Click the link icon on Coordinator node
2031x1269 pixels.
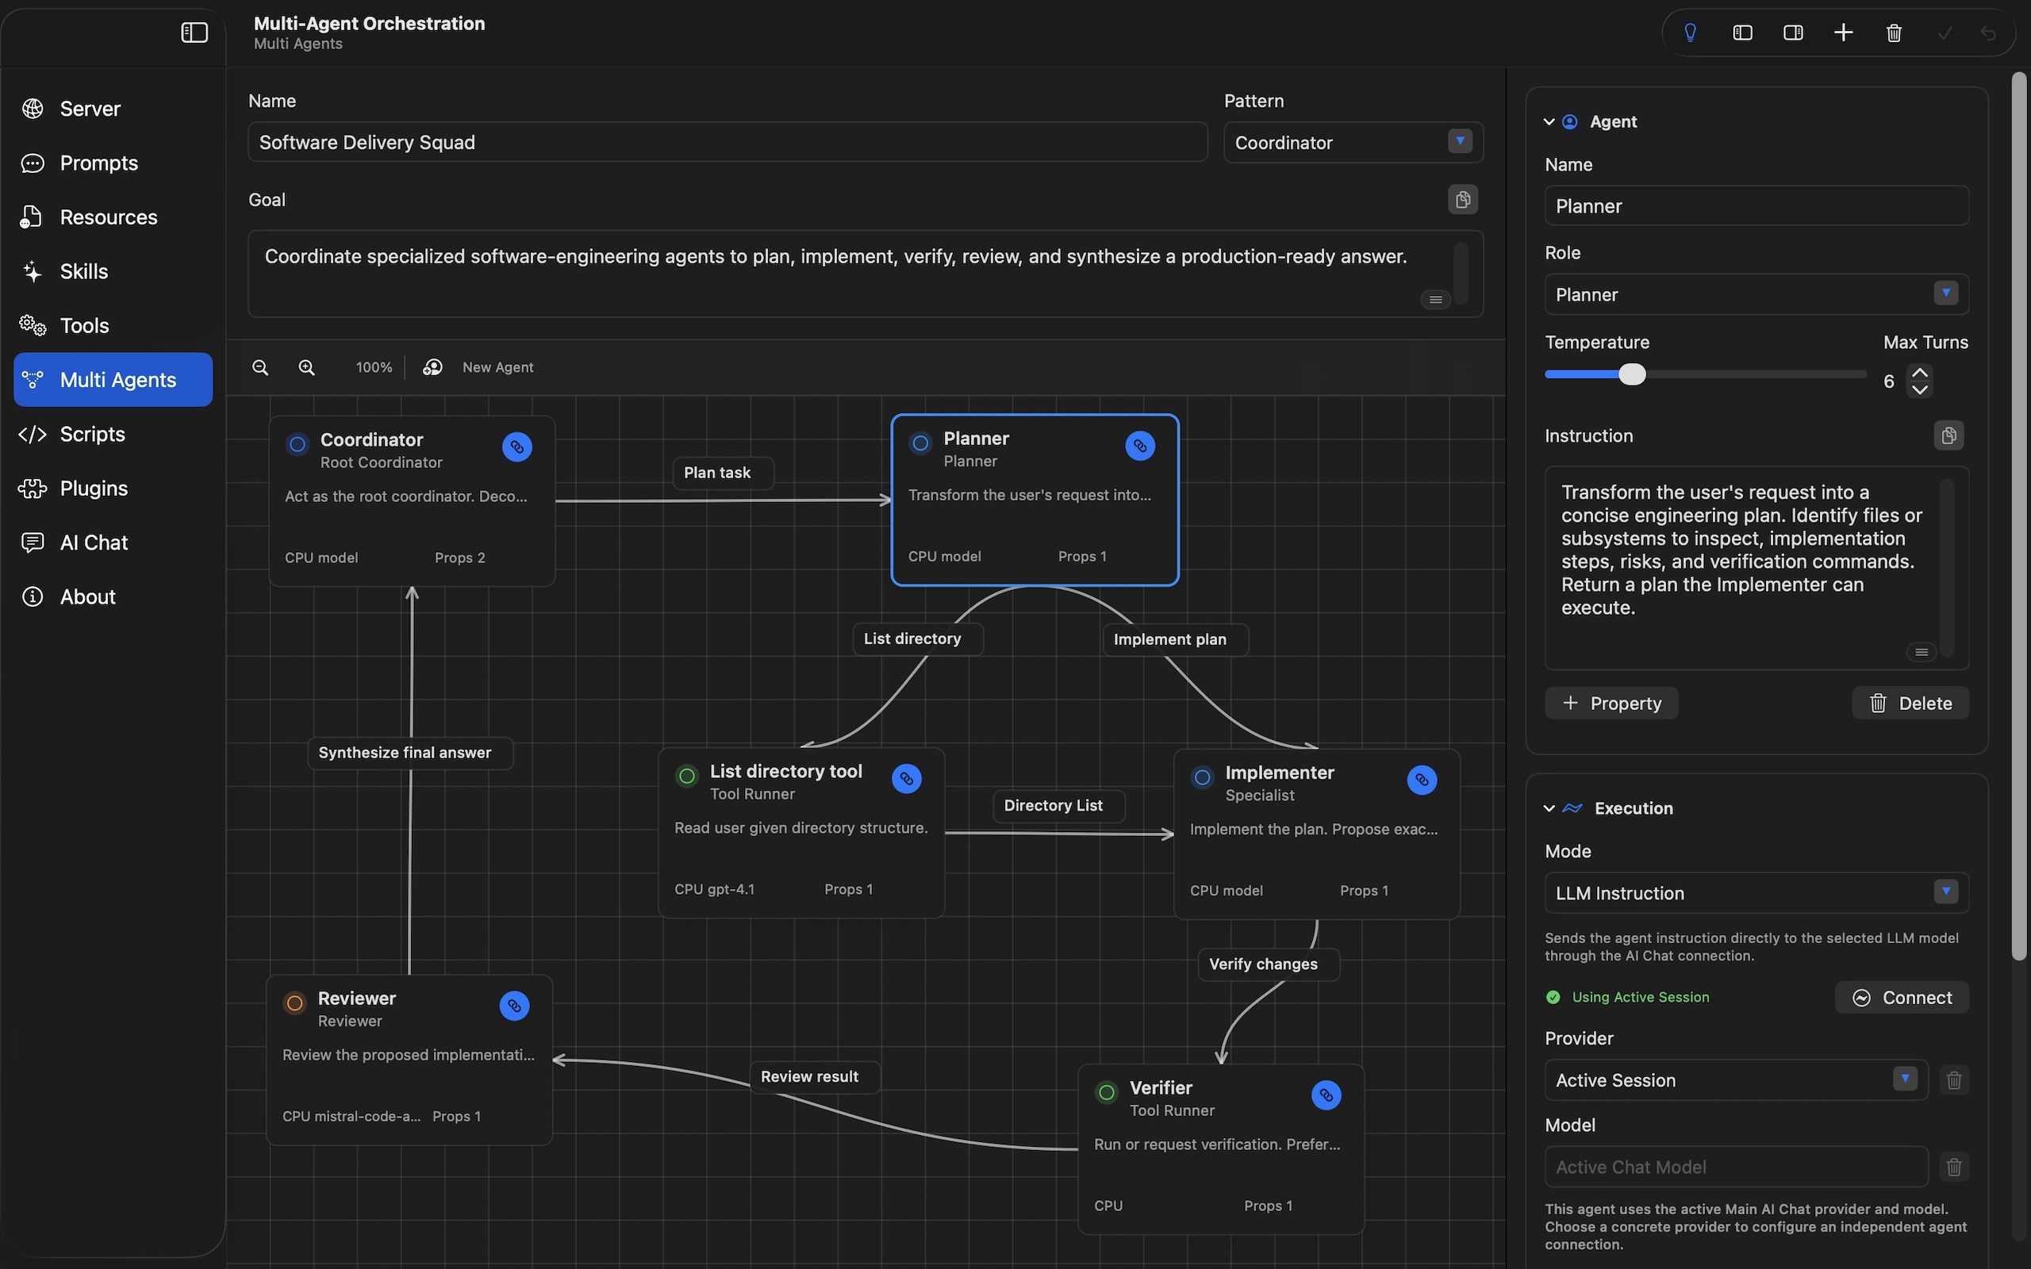pos(517,447)
